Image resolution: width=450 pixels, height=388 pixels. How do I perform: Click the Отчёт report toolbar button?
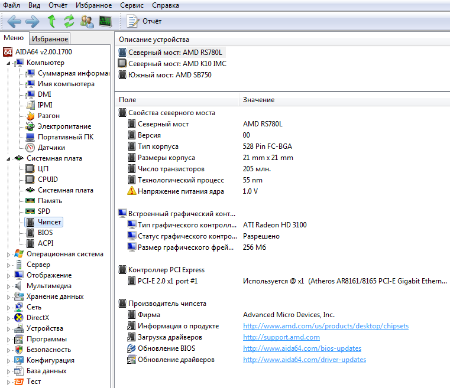(144, 21)
